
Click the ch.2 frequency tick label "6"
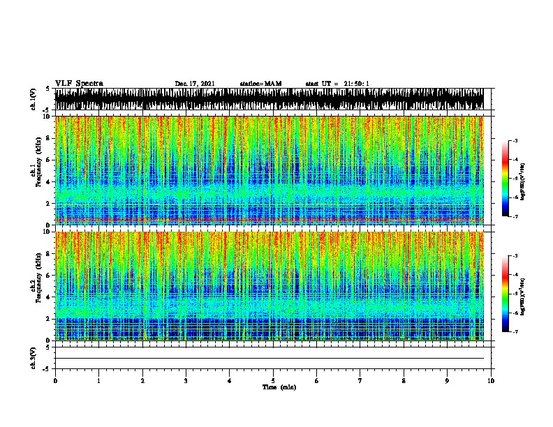click(x=49, y=276)
